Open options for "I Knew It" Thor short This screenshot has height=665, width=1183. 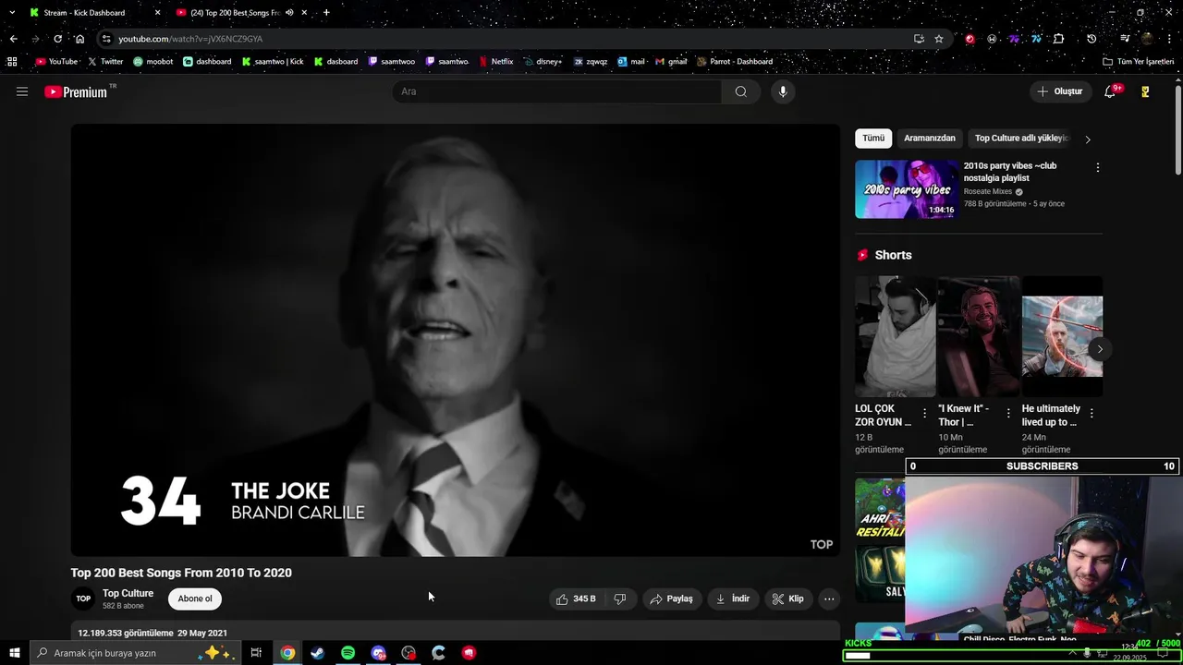pos(1008,414)
